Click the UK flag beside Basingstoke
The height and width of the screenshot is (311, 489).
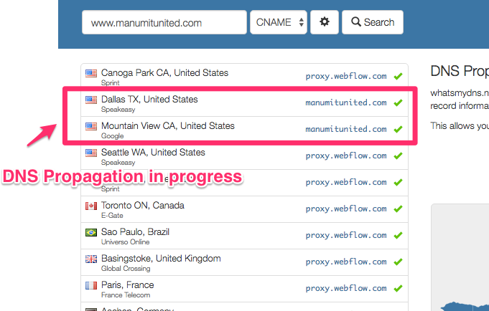(x=91, y=259)
